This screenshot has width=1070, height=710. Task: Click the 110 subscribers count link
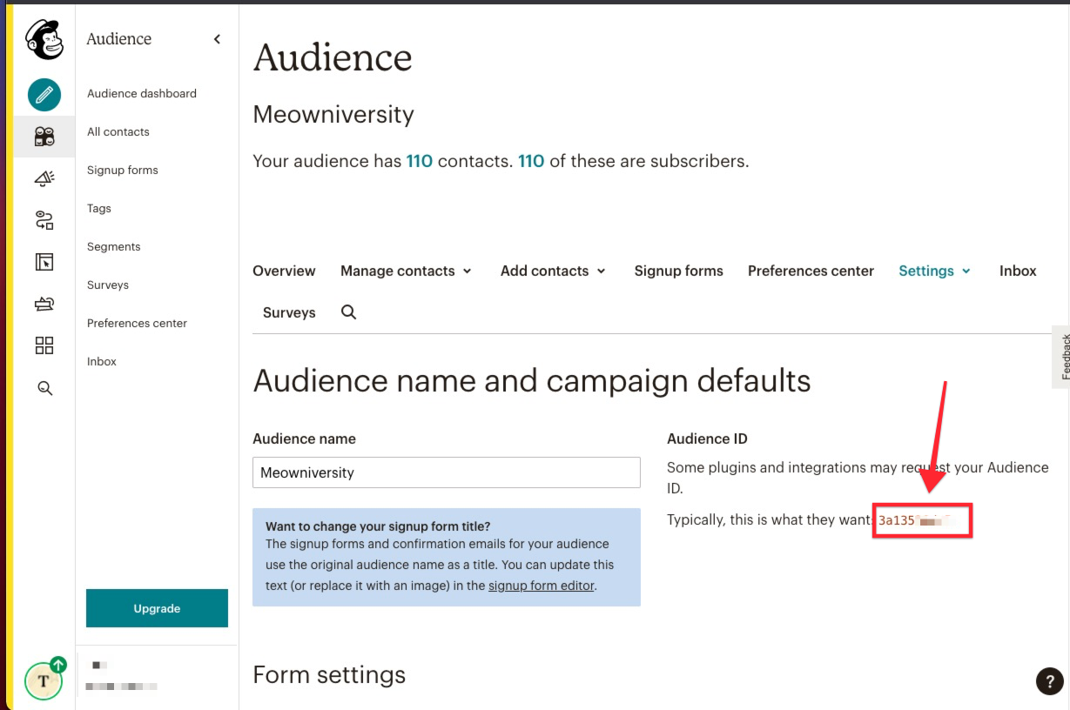pyautogui.click(x=531, y=161)
